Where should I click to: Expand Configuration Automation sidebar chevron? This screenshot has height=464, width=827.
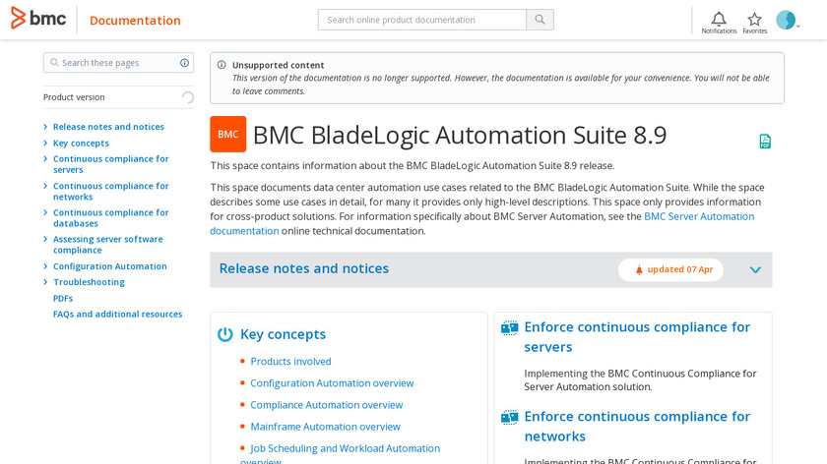(45, 266)
